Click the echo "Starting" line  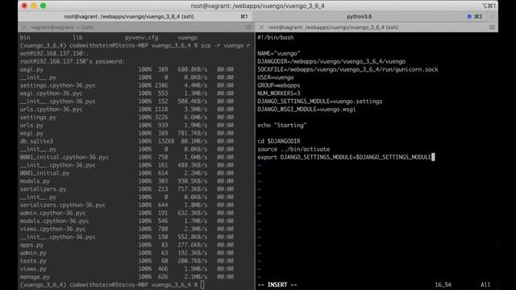coord(282,126)
